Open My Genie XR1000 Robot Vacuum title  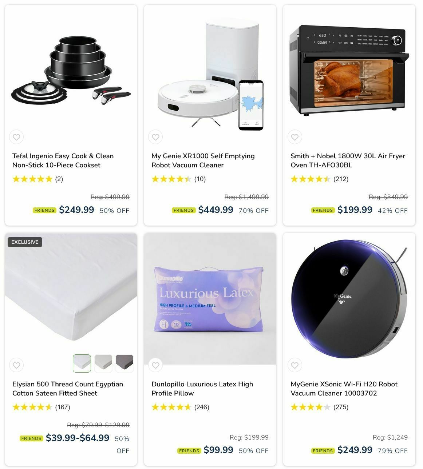203,160
